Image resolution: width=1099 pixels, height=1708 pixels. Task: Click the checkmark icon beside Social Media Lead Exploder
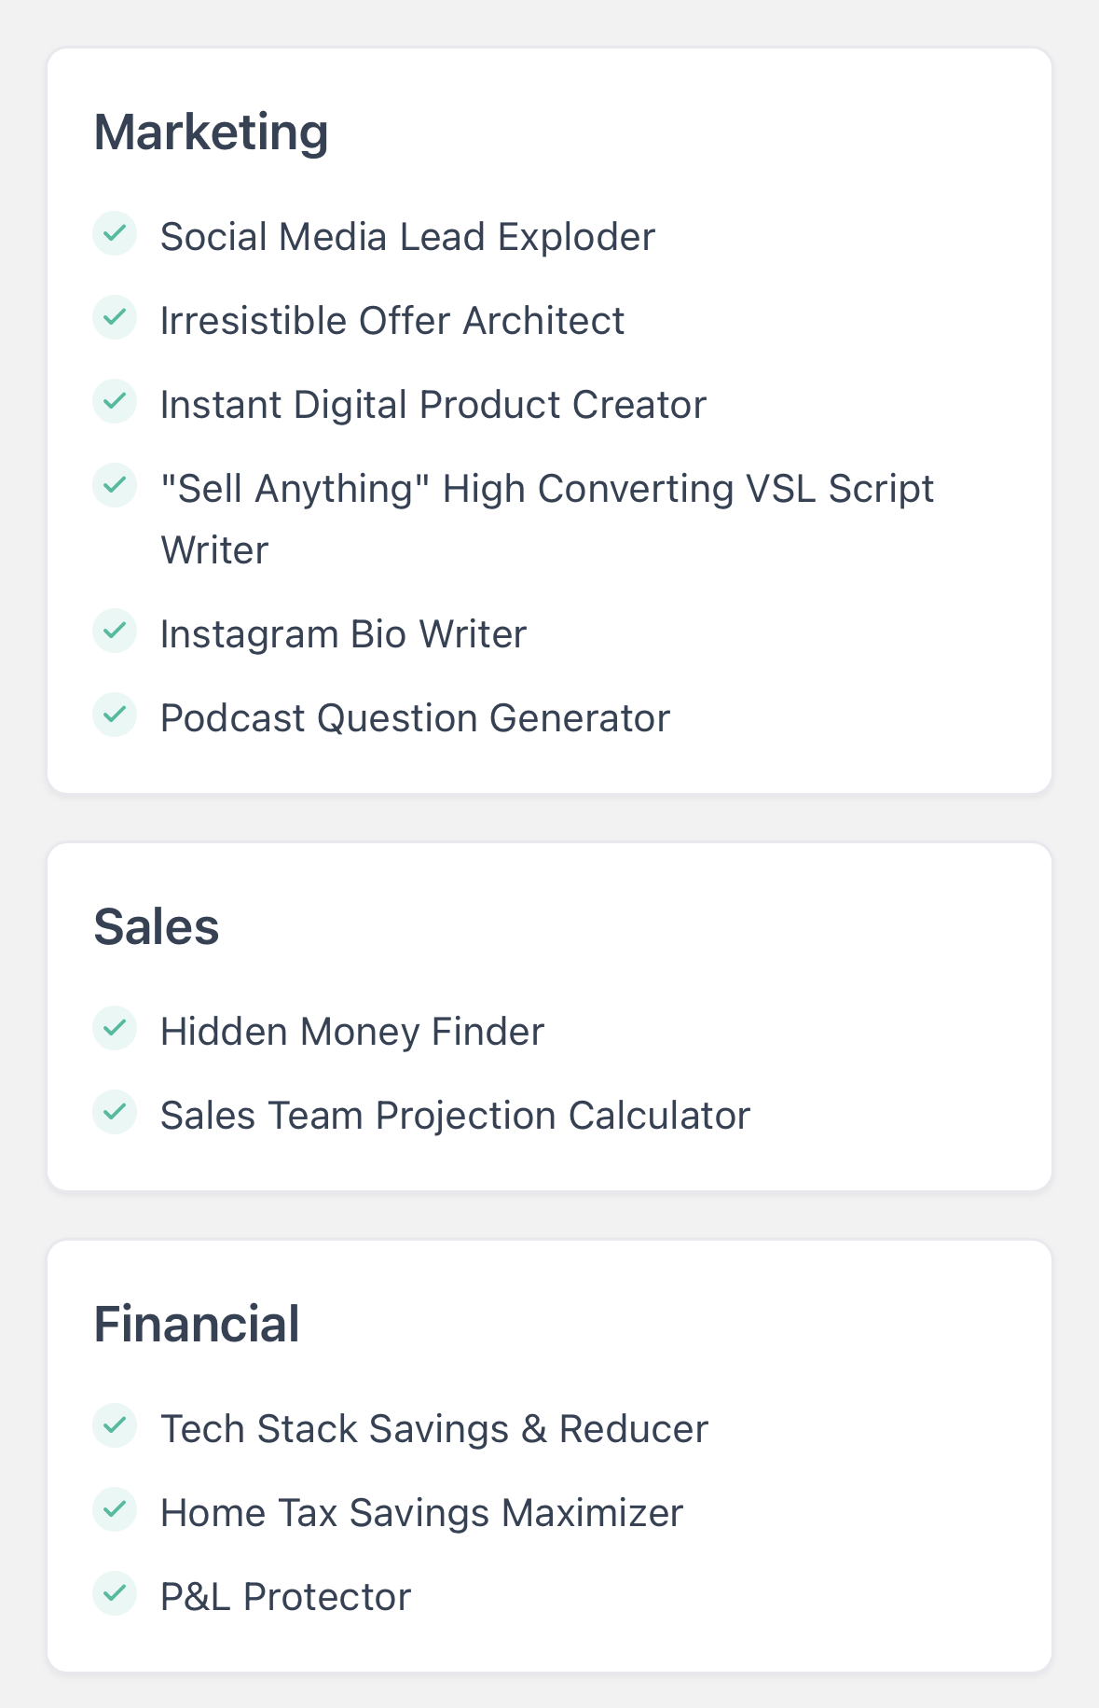115,233
